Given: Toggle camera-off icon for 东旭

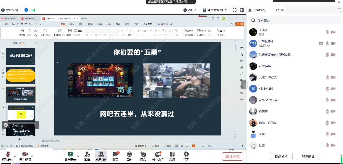Looking at the screenshot, I should tap(334, 134).
